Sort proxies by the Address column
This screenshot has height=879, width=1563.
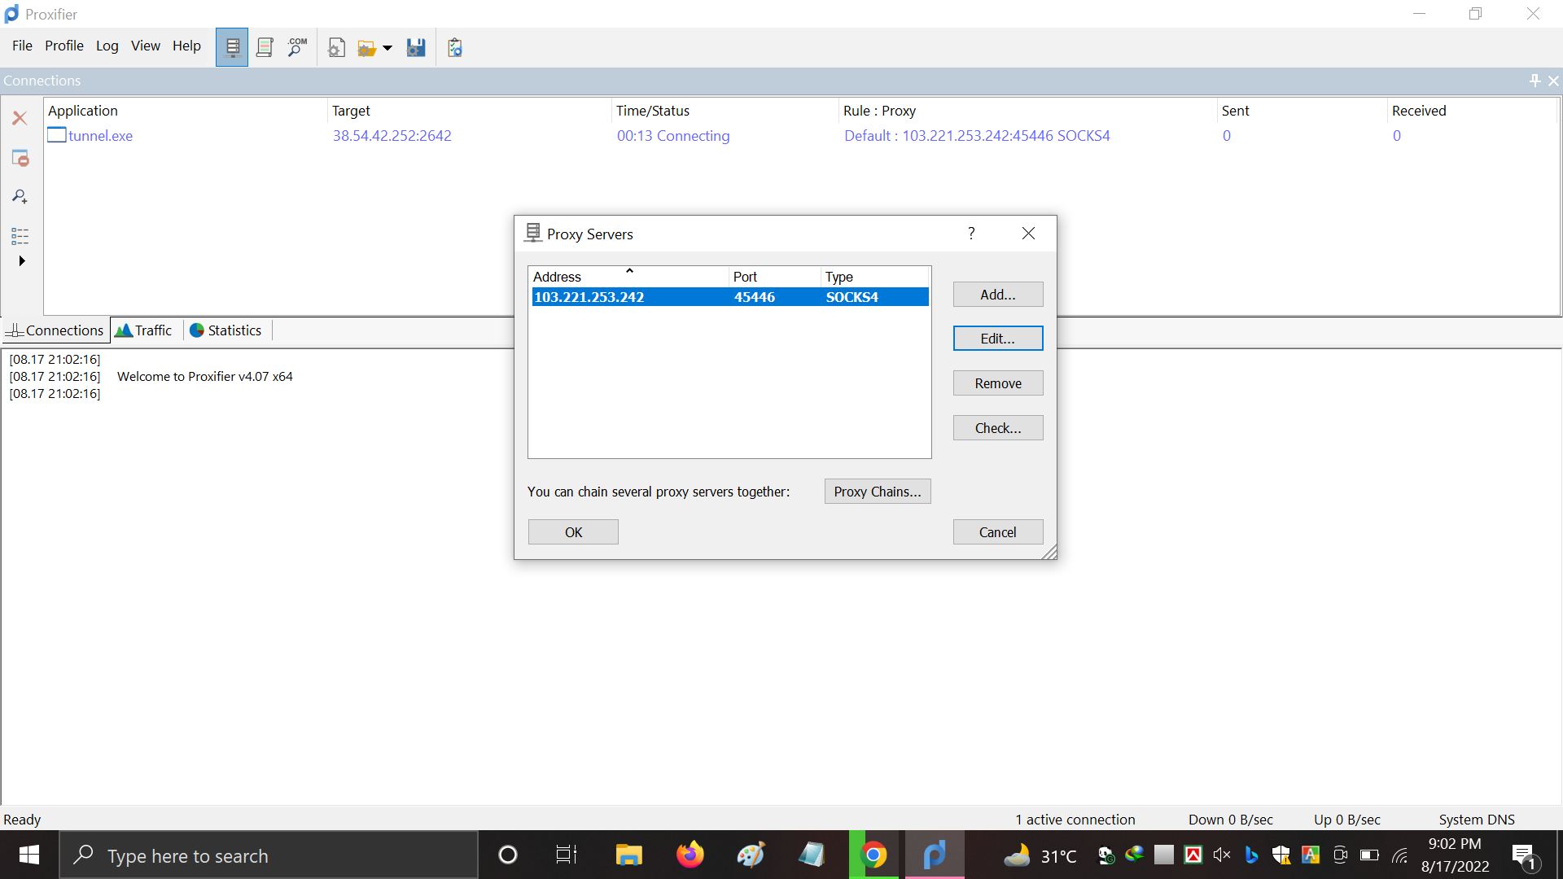point(628,276)
